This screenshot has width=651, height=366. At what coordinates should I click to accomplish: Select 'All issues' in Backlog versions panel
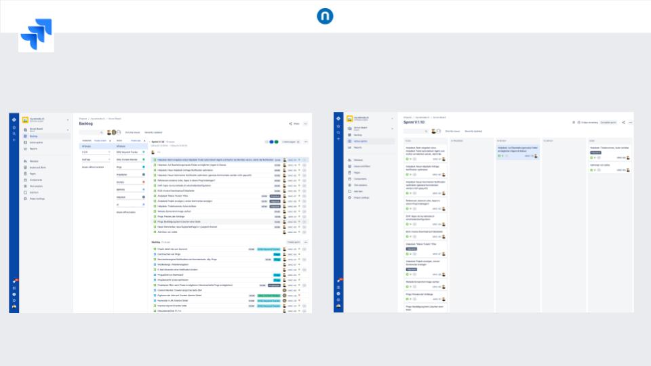pyautogui.click(x=85, y=146)
